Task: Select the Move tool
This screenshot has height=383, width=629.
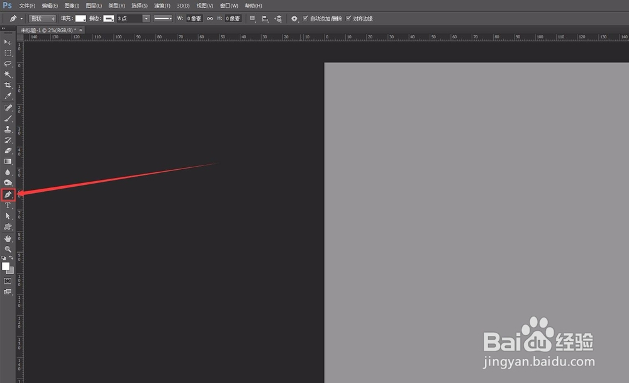Action: pyautogui.click(x=8, y=42)
